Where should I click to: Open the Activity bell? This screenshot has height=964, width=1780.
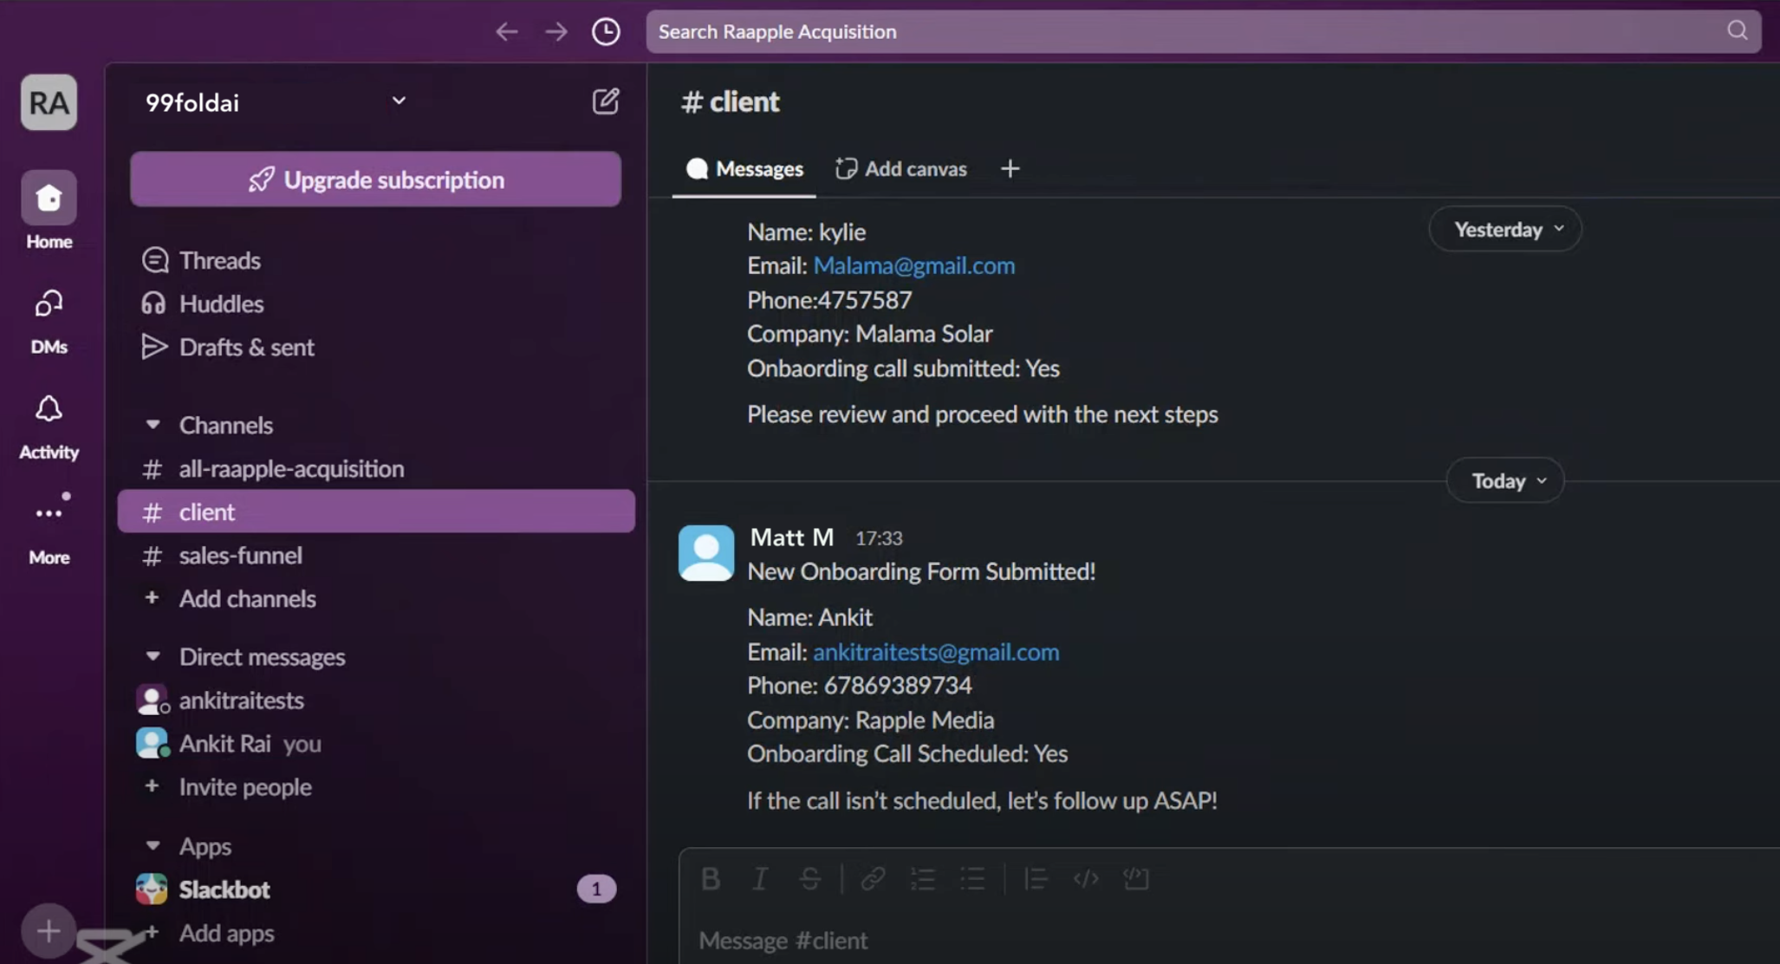(49, 427)
